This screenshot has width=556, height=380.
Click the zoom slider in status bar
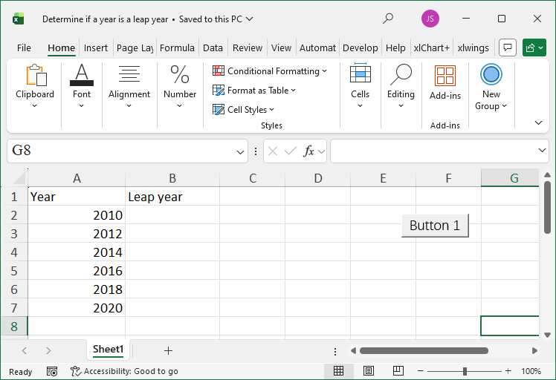pyautogui.click(x=464, y=371)
